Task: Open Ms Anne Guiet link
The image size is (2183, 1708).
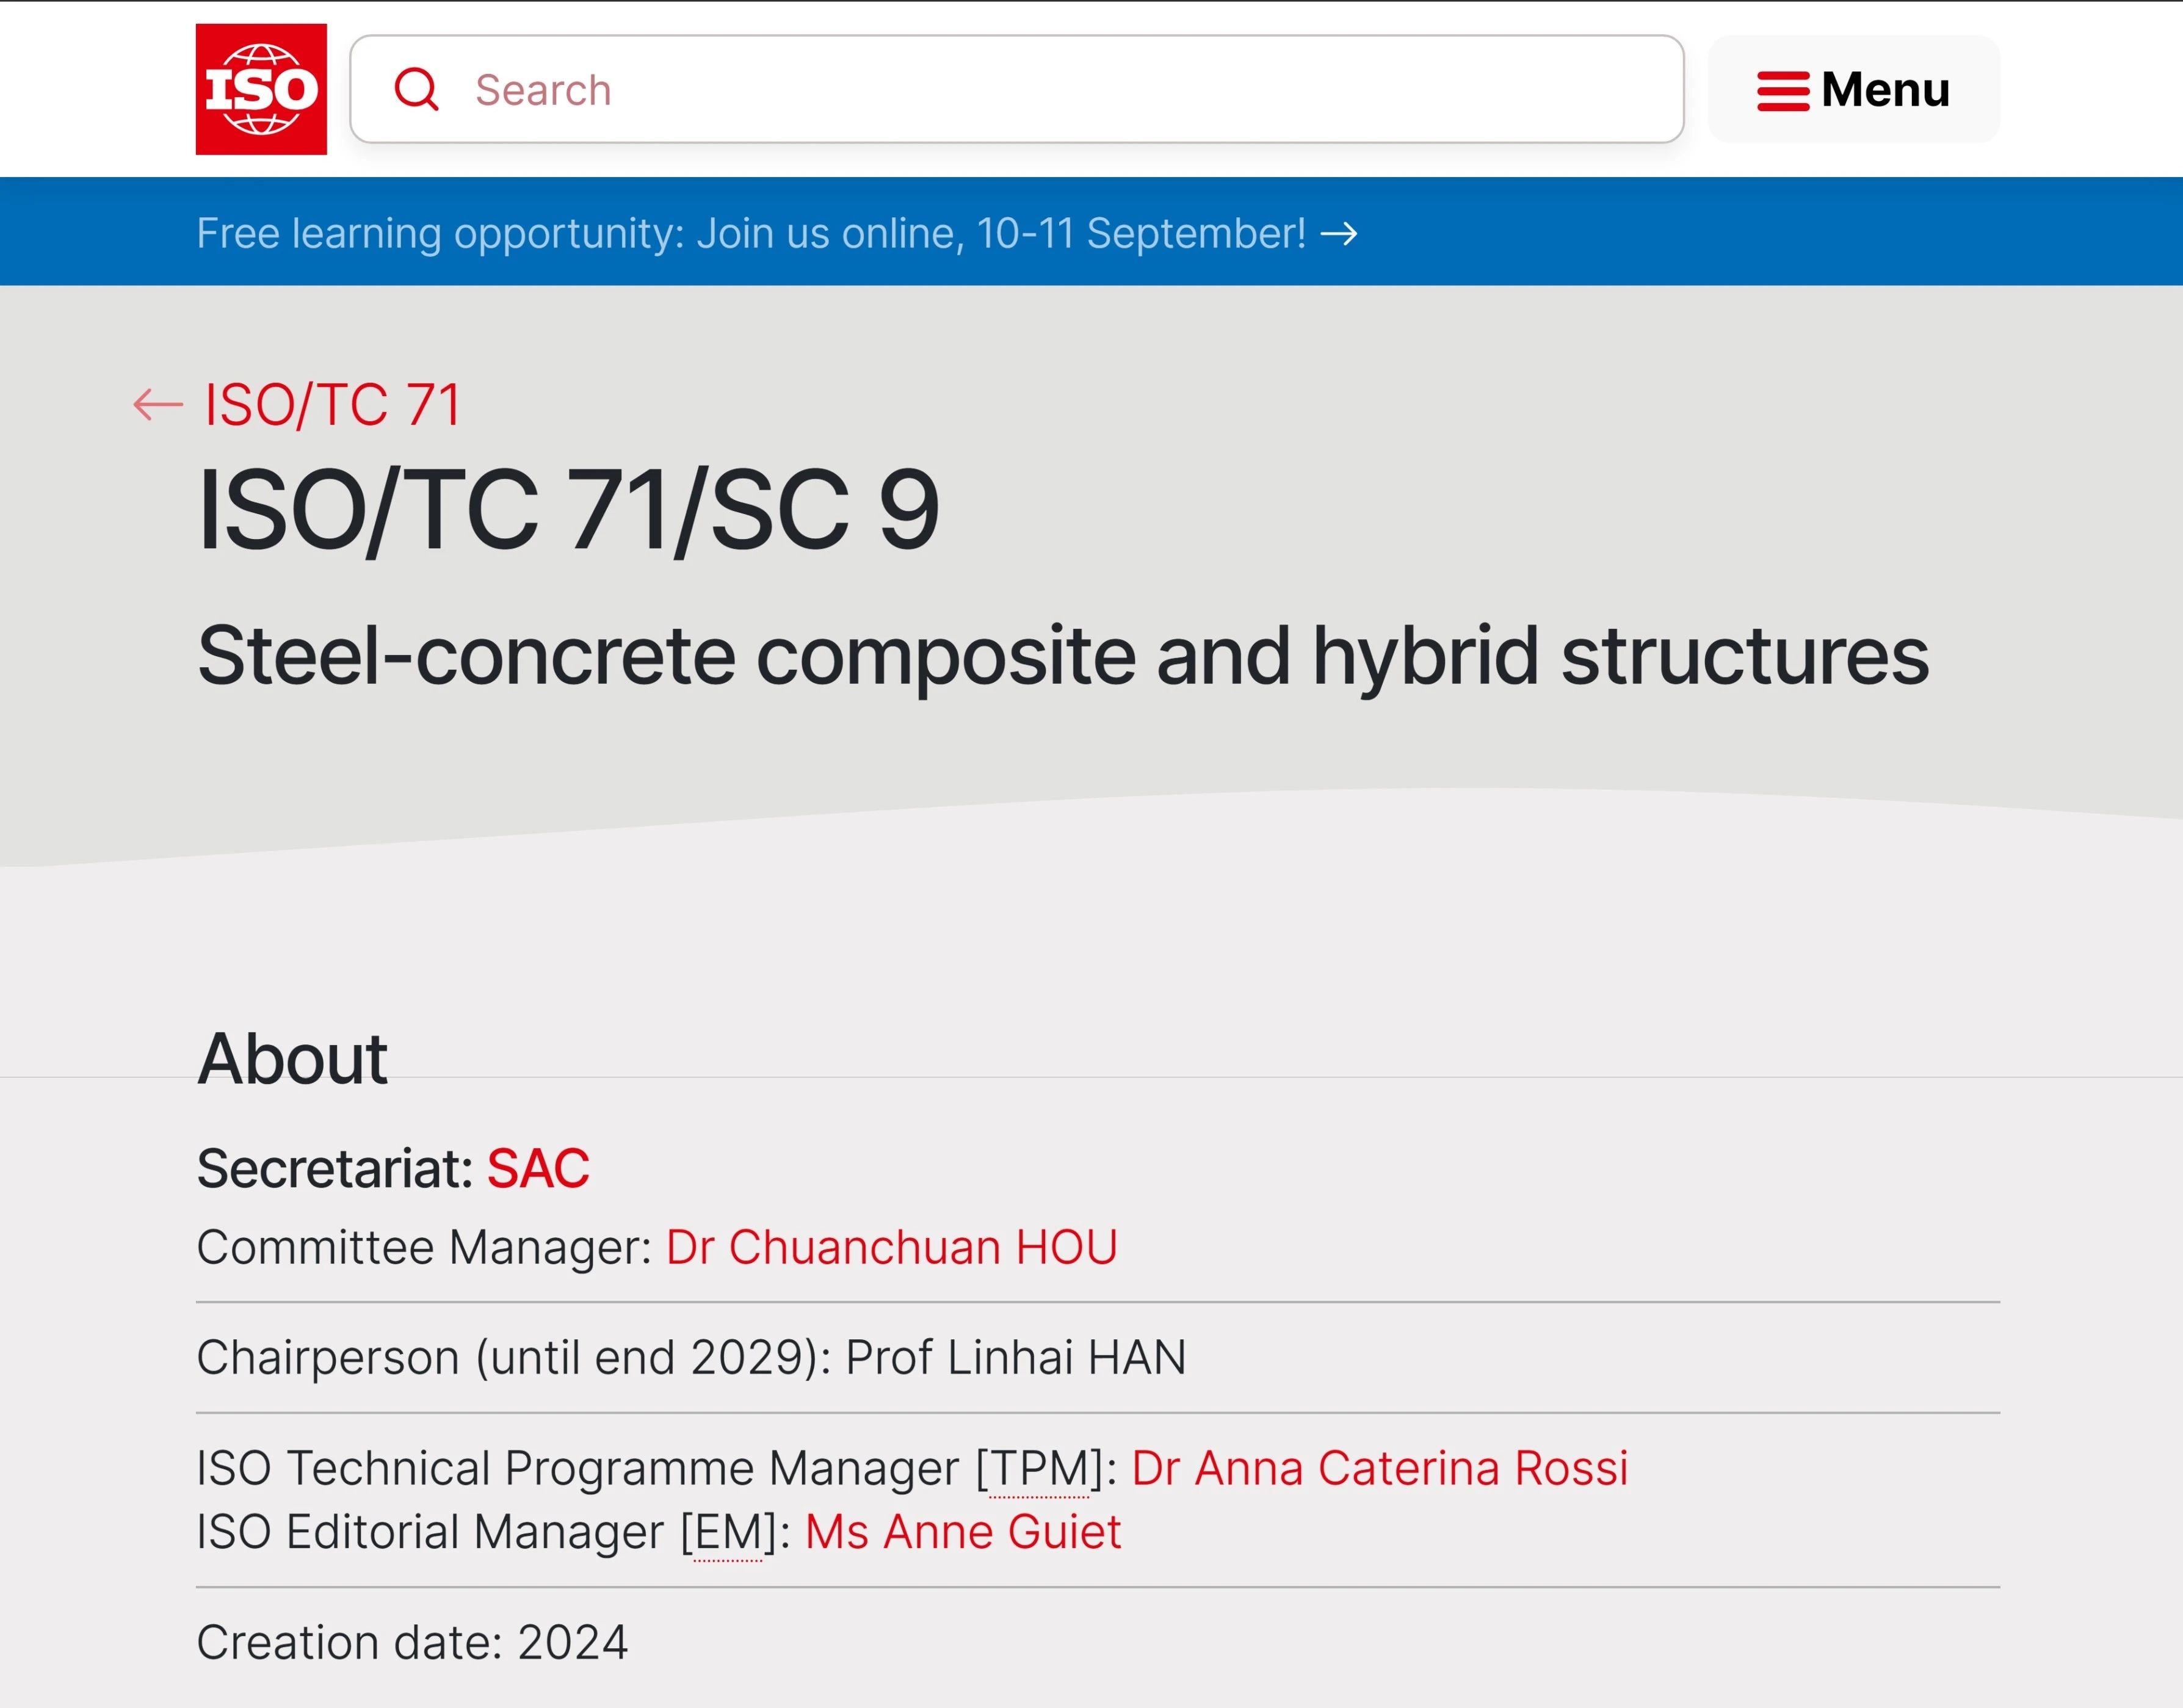Action: (962, 1532)
